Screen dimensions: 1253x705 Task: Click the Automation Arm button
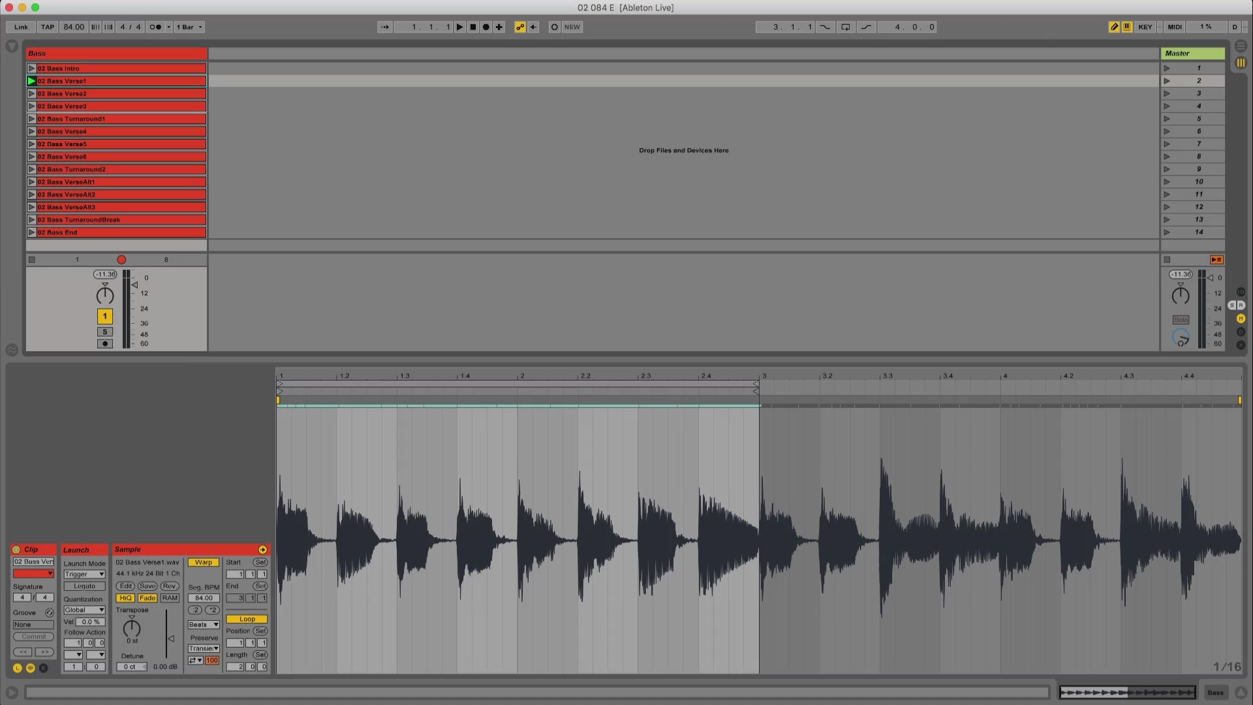click(x=520, y=27)
